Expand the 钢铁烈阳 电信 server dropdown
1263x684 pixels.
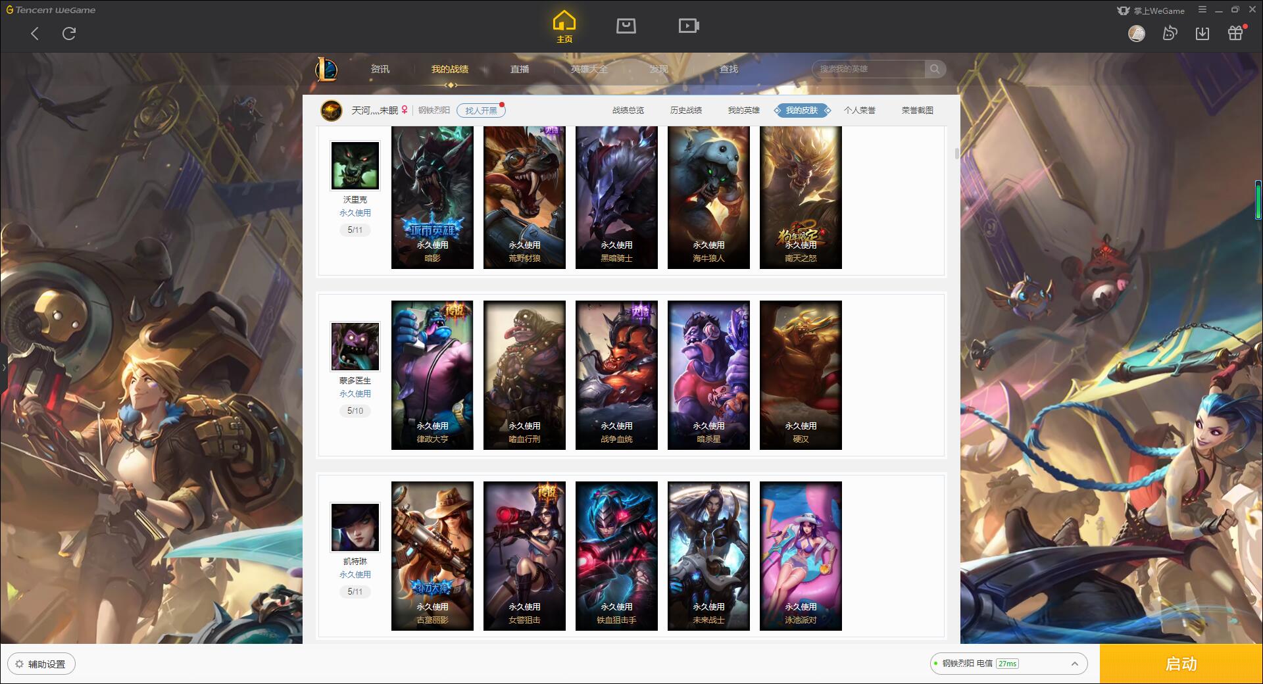click(1008, 664)
